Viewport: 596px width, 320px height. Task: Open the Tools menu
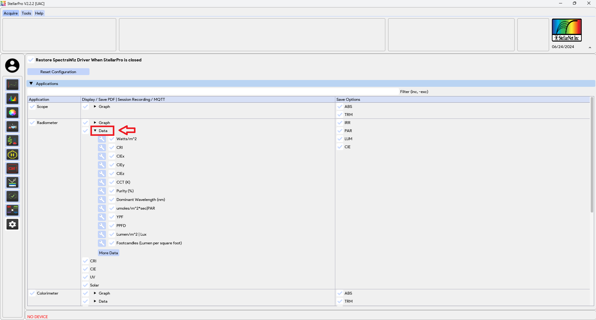pyautogui.click(x=26, y=13)
